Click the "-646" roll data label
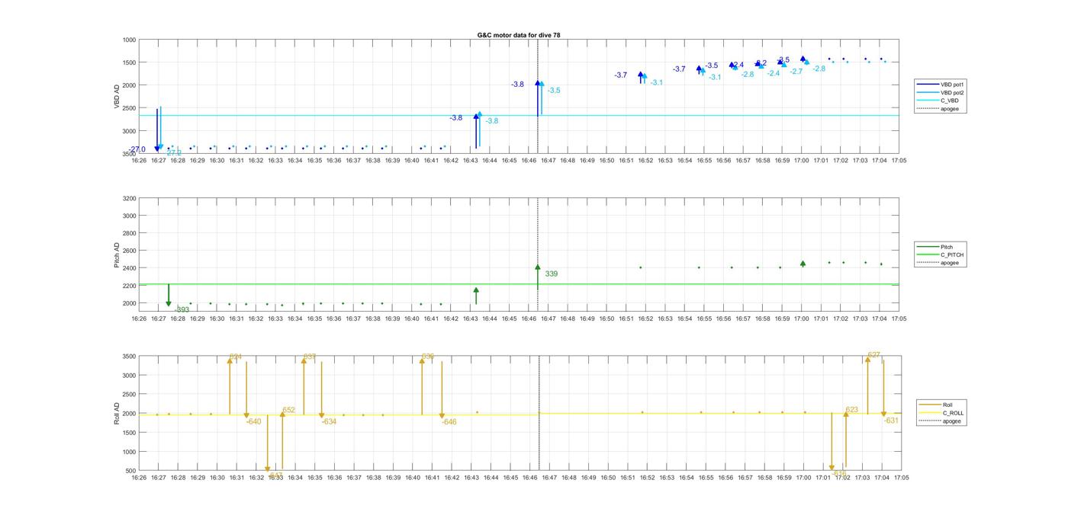1068x528 pixels. [449, 421]
